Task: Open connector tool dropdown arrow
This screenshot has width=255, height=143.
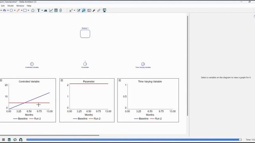Action: coord(22,11)
